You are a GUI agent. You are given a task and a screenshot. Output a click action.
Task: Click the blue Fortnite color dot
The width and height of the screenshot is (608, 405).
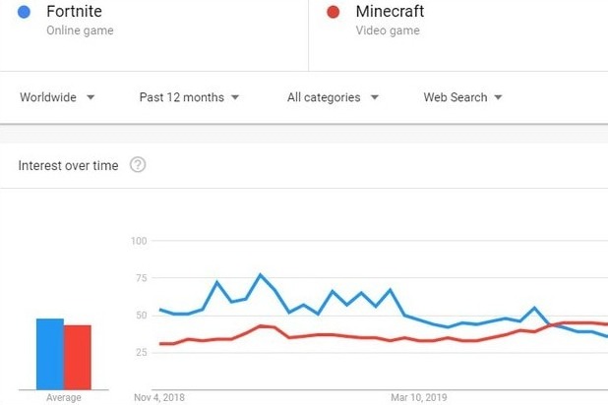tap(25, 12)
